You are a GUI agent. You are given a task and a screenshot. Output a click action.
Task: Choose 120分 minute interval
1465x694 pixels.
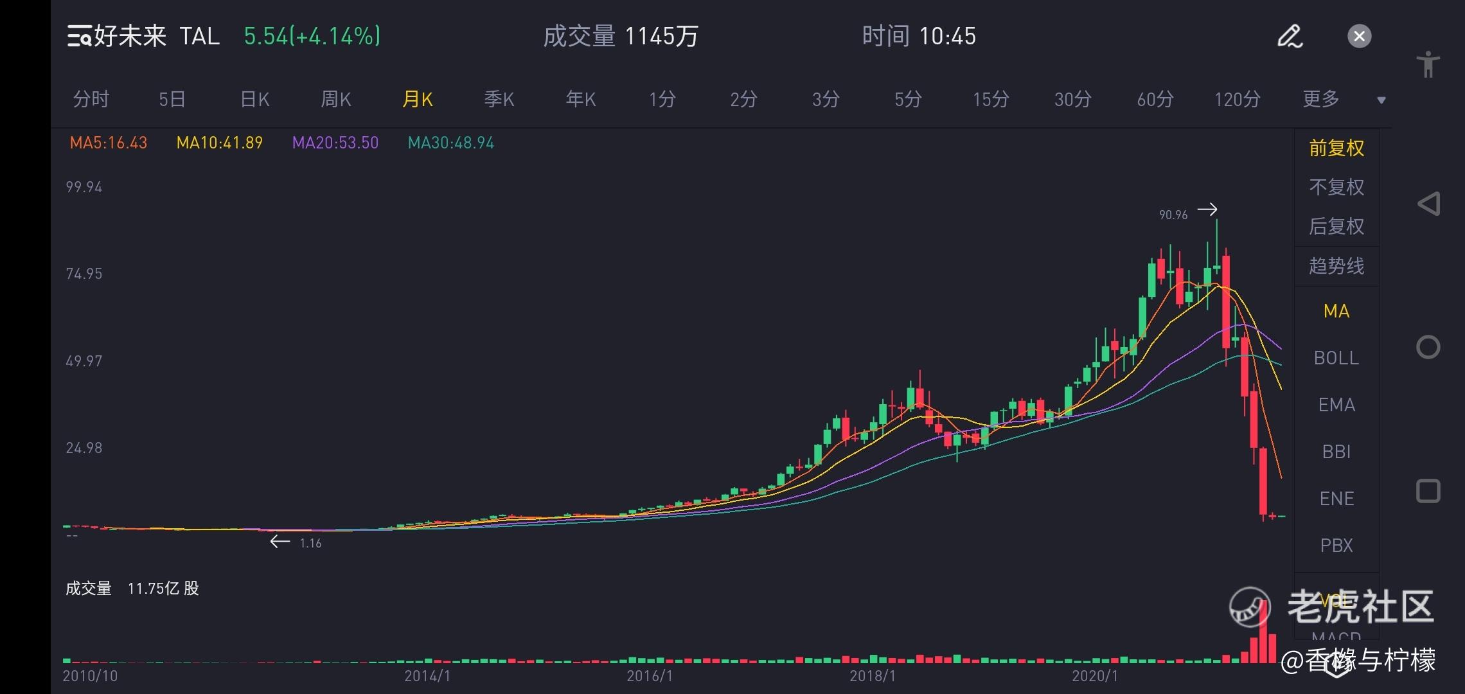(x=1237, y=99)
